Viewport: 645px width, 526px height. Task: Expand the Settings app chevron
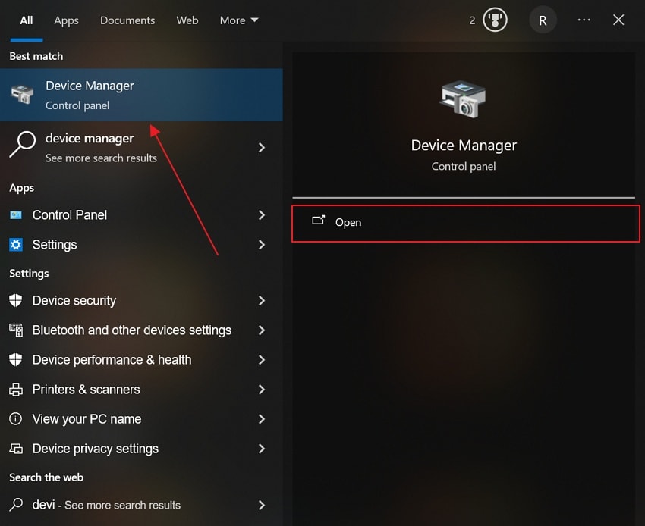click(x=262, y=245)
